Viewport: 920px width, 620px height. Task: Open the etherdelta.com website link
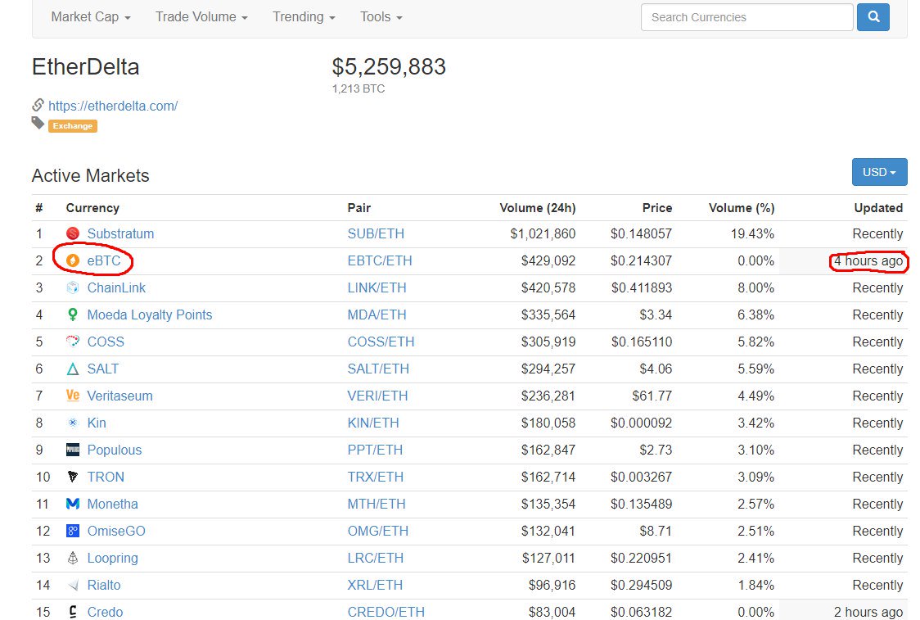[x=113, y=106]
